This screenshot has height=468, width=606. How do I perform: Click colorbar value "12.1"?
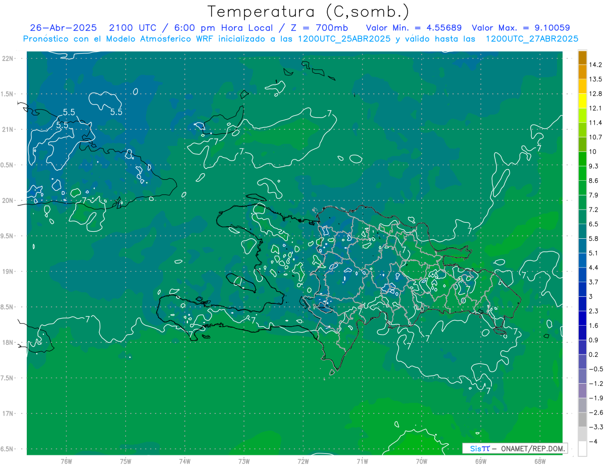point(595,108)
